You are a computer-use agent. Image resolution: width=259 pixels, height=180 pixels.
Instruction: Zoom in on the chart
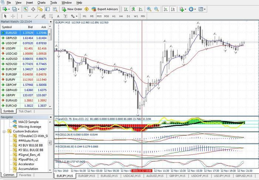coord(149,9)
